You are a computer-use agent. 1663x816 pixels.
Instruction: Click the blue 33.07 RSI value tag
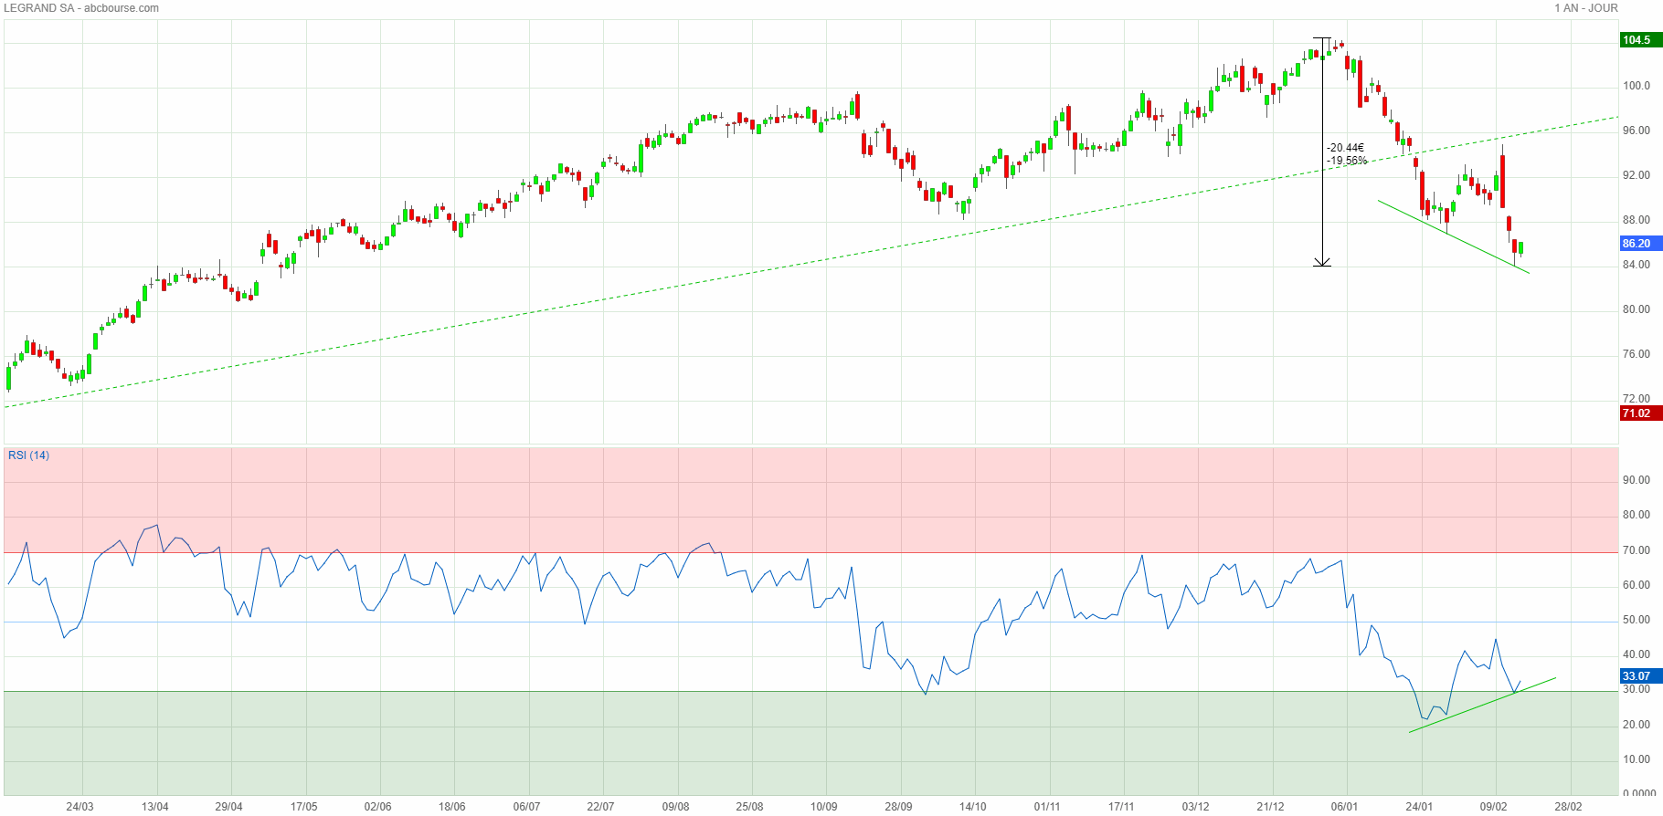pyautogui.click(x=1639, y=676)
